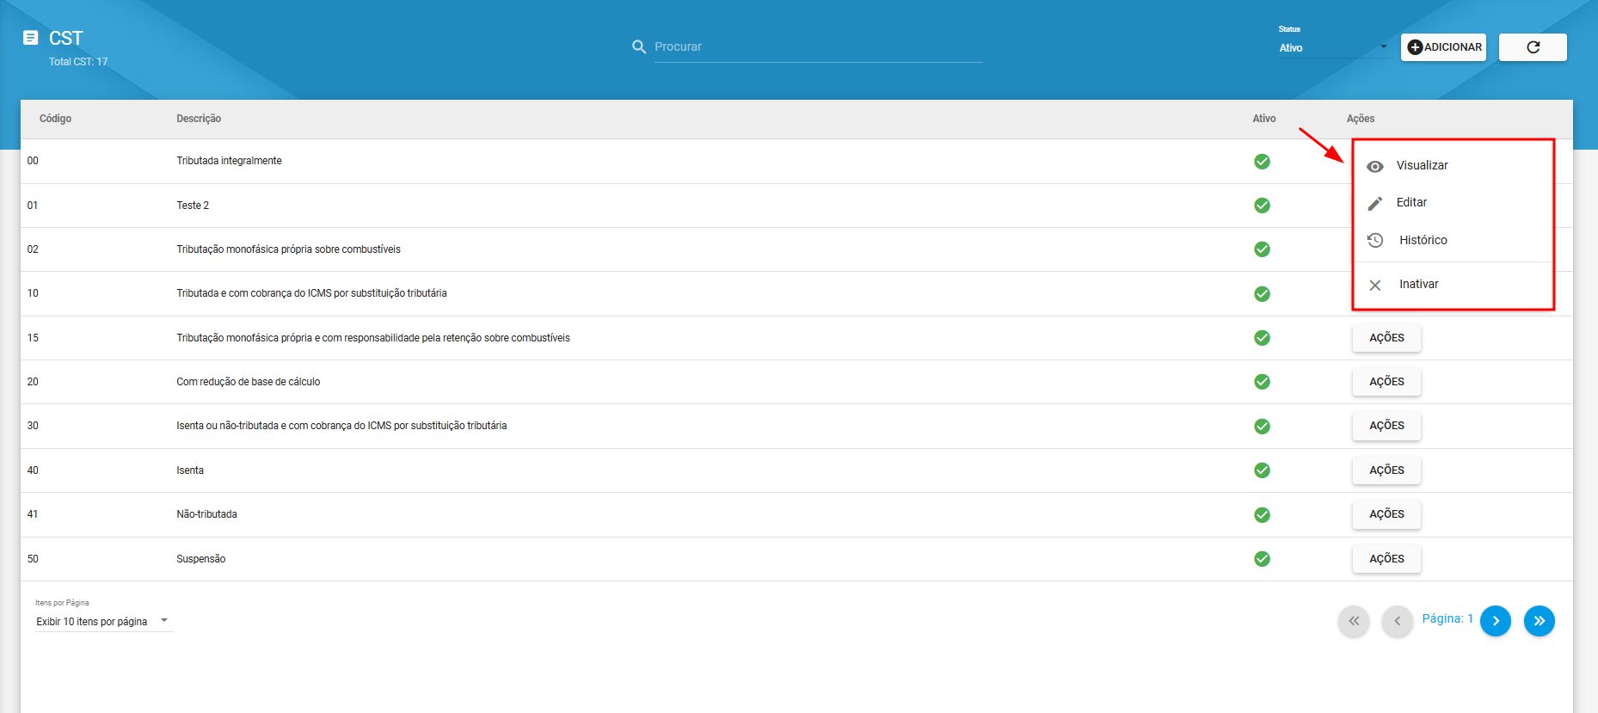Click the 'Não-tributada' description cell
Viewport: 1598px width, 713px height.
tap(206, 514)
